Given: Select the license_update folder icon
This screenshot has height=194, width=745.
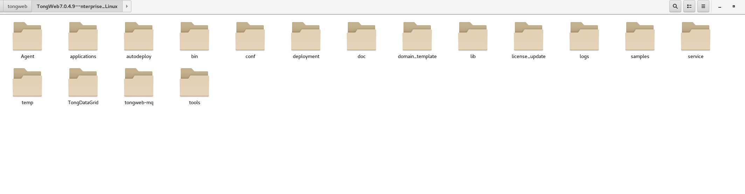Looking at the screenshot, I should pos(529,36).
